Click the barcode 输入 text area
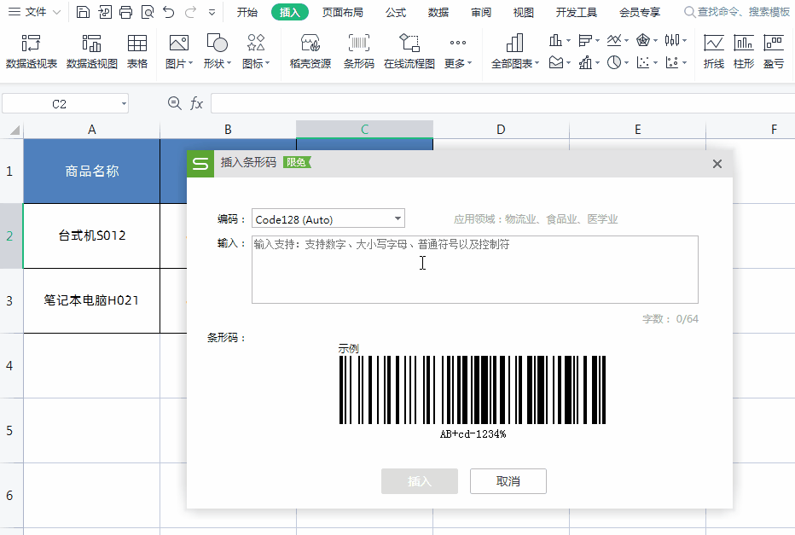 [x=475, y=270]
